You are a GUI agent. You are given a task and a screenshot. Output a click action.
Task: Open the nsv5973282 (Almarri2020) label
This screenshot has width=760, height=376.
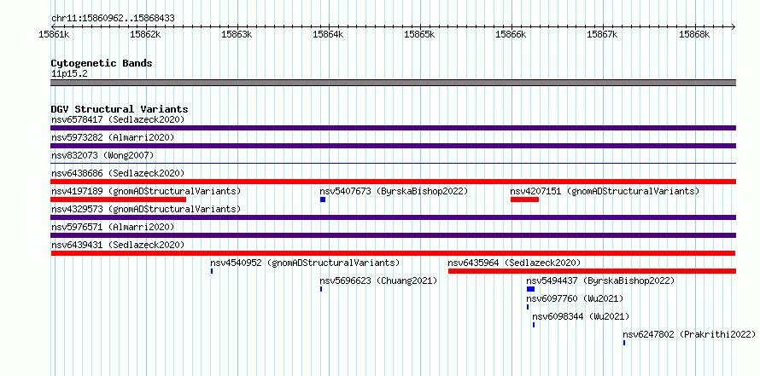(x=113, y=137)
